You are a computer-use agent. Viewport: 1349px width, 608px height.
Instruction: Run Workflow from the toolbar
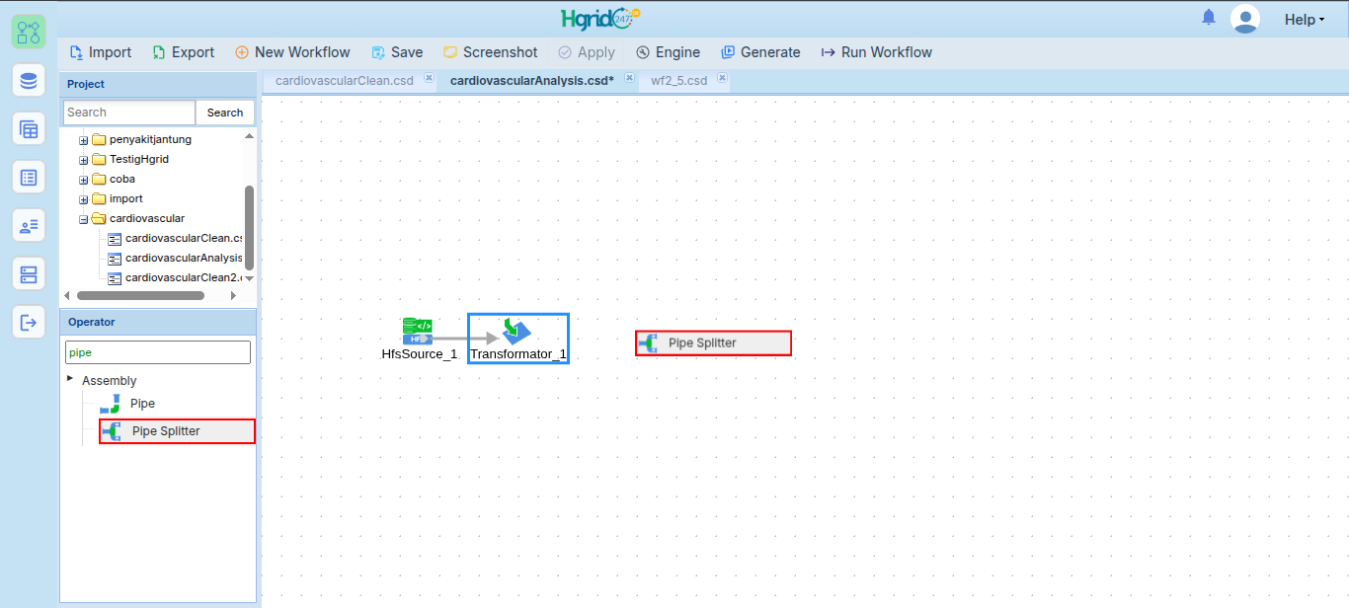877,52
